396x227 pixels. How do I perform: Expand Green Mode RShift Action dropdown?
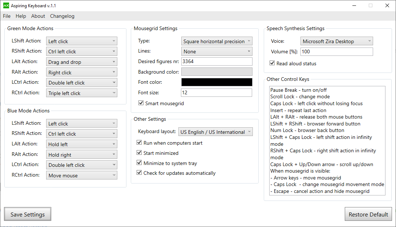pyautogui.click(x=82, y=51)
